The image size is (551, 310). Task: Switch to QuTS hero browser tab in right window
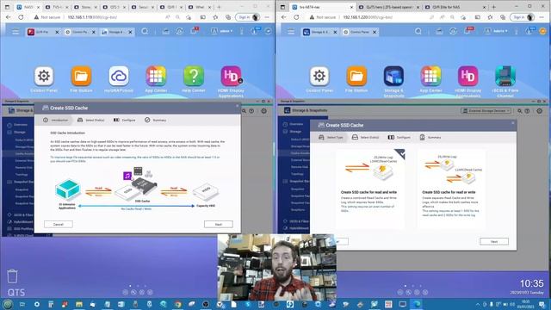388,7
